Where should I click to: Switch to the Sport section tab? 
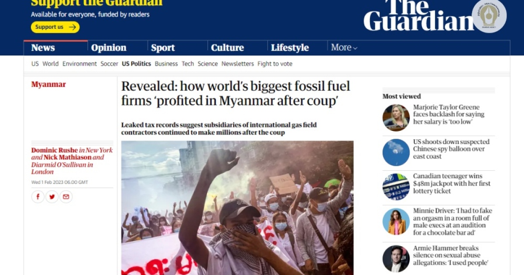(163, 48)
